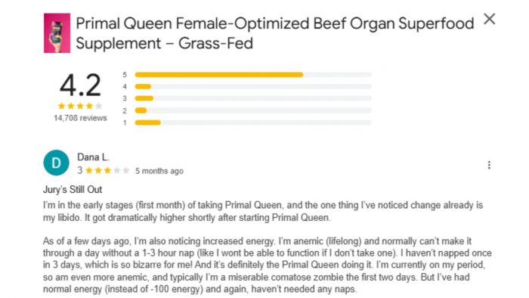Click the 14,708 reviews count
This screenshot has width=529, height=298.
80,118
